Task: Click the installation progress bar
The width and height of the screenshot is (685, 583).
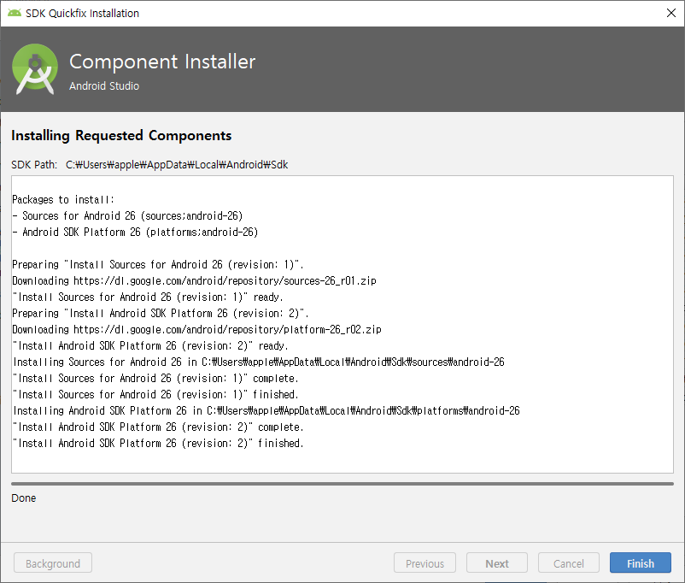Action: click(342, 484)
